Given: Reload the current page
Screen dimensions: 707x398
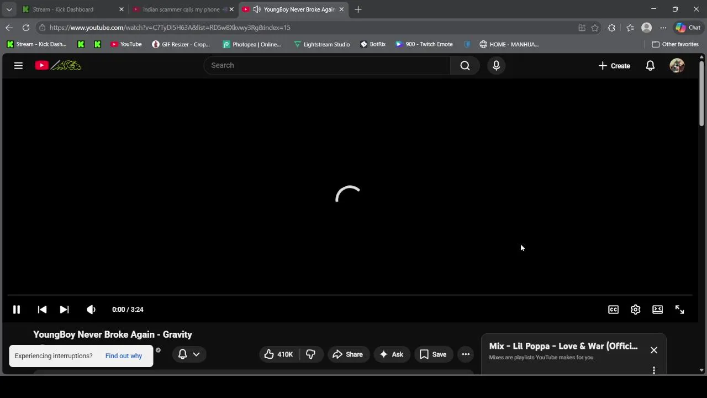Looking at the screenshot, I should click(x=26, y=28).
